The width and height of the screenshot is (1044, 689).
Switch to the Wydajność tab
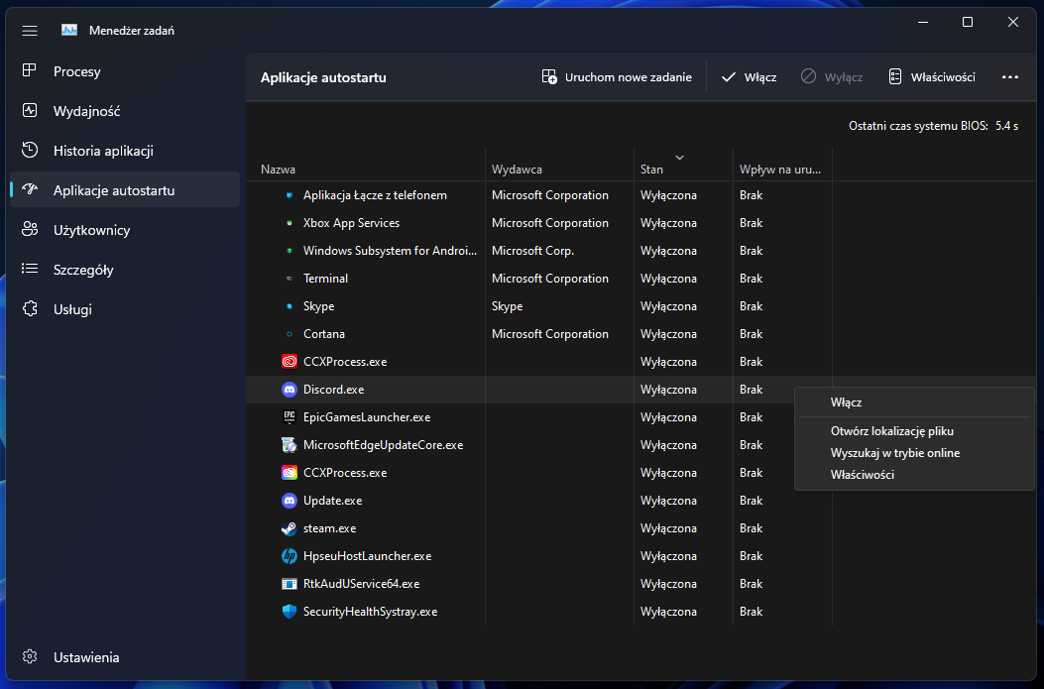125,111
